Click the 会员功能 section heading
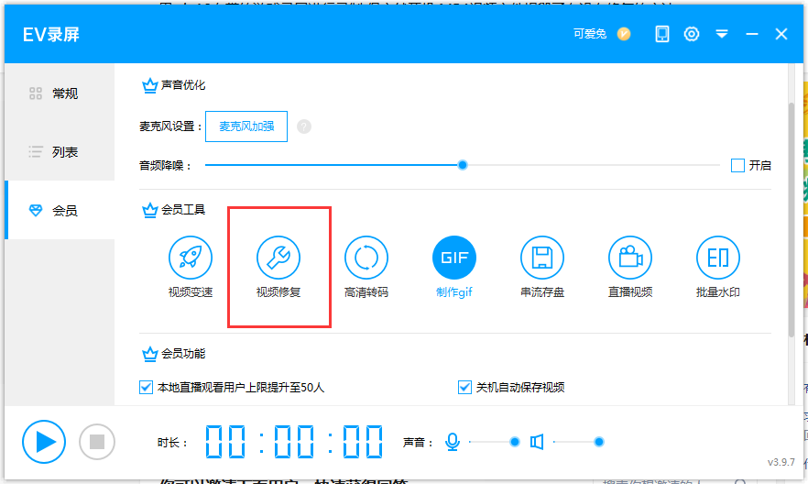 [183, 354]
